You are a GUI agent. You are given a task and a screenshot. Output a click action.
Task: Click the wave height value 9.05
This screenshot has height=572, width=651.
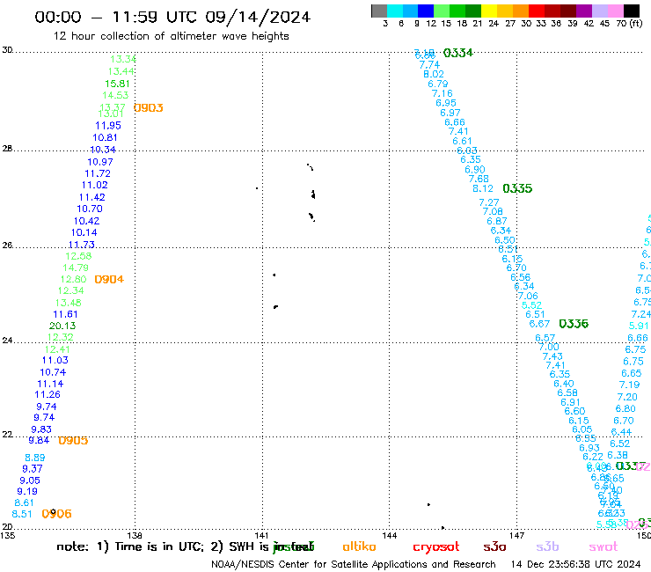tap(30, 481)
